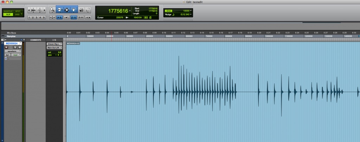
Task: Toggle Tab to Transients button
Action: coord(59,17)
